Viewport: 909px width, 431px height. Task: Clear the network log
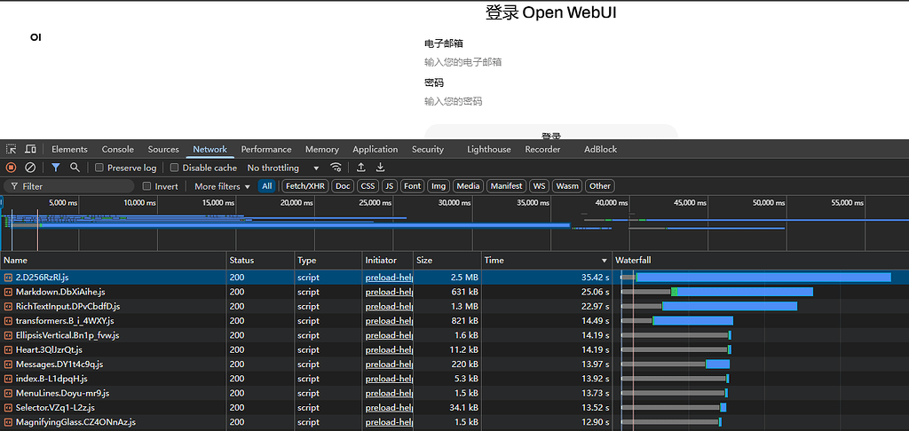click(30, 168)
